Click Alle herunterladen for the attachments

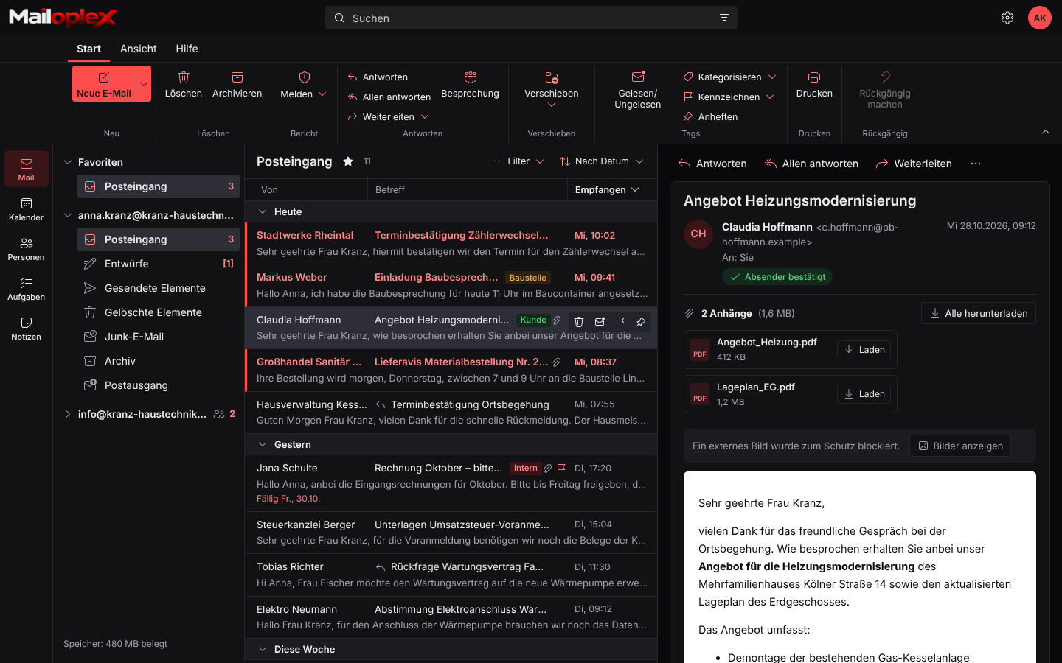tap(979, 313)
